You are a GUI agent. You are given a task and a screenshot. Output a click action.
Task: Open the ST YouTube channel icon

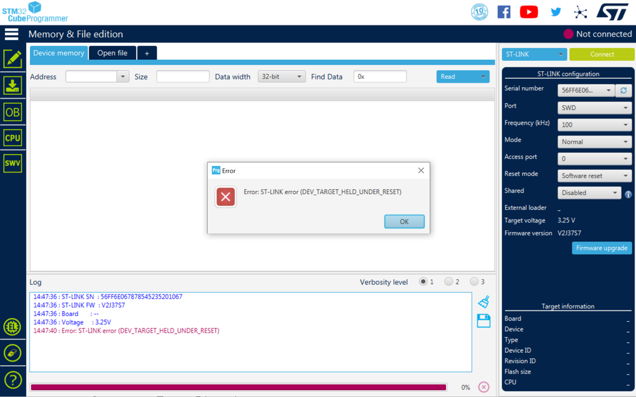pos(529,12)
